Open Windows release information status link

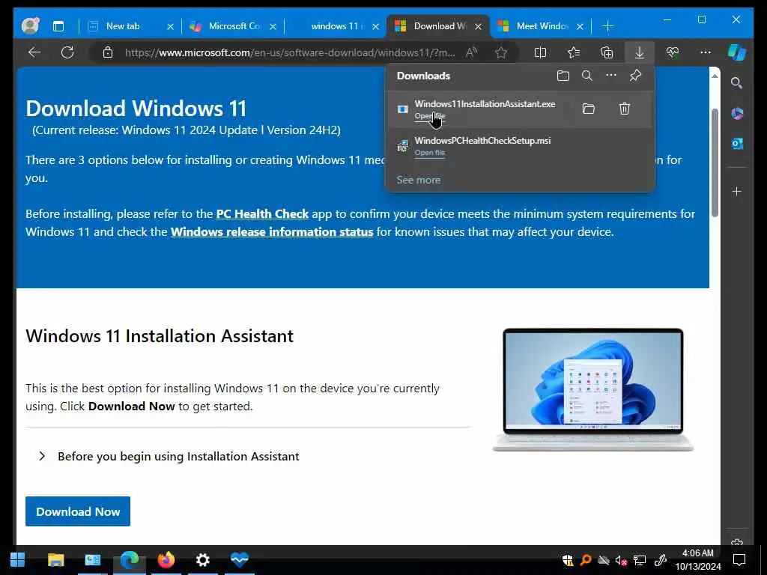(x=271, y=232)
